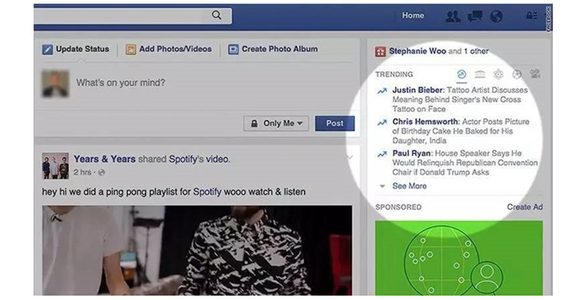Select the science trending category icon
Image resolution: width=585 pixels, height=300 pixels.
pos(498,74)
